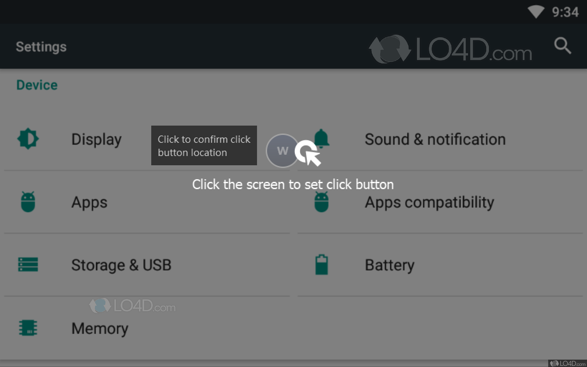Open the Apps settings entry
The height and width of the screenshot is (367, 587).
89,202
